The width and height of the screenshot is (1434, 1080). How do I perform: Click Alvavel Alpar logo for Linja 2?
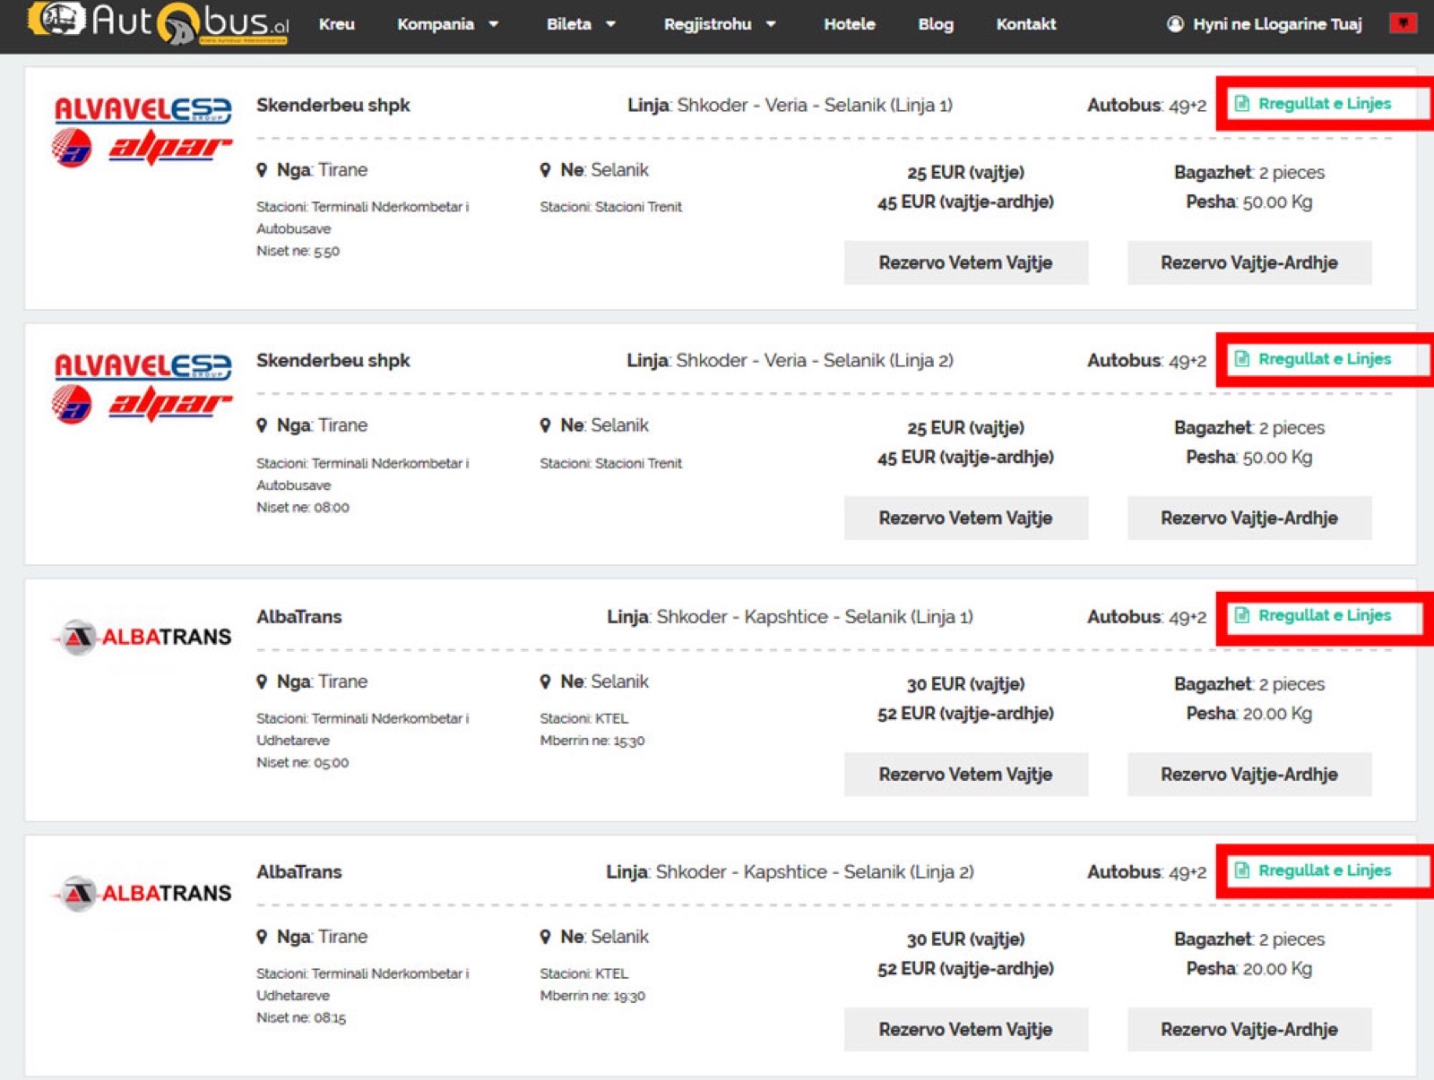tap(143, 388)
